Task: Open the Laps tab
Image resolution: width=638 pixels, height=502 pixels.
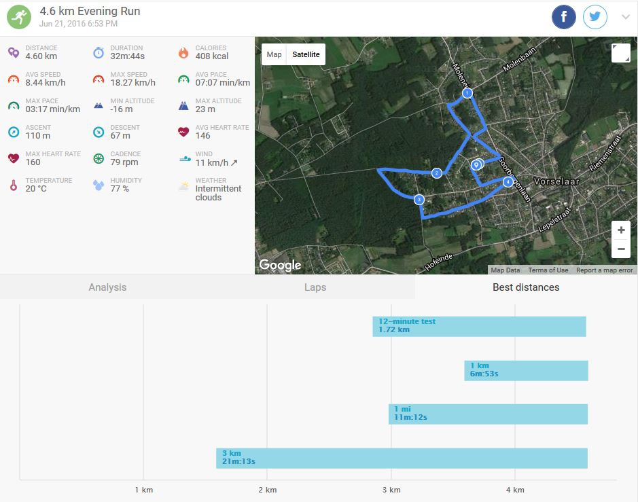Action: coord(315,287)
